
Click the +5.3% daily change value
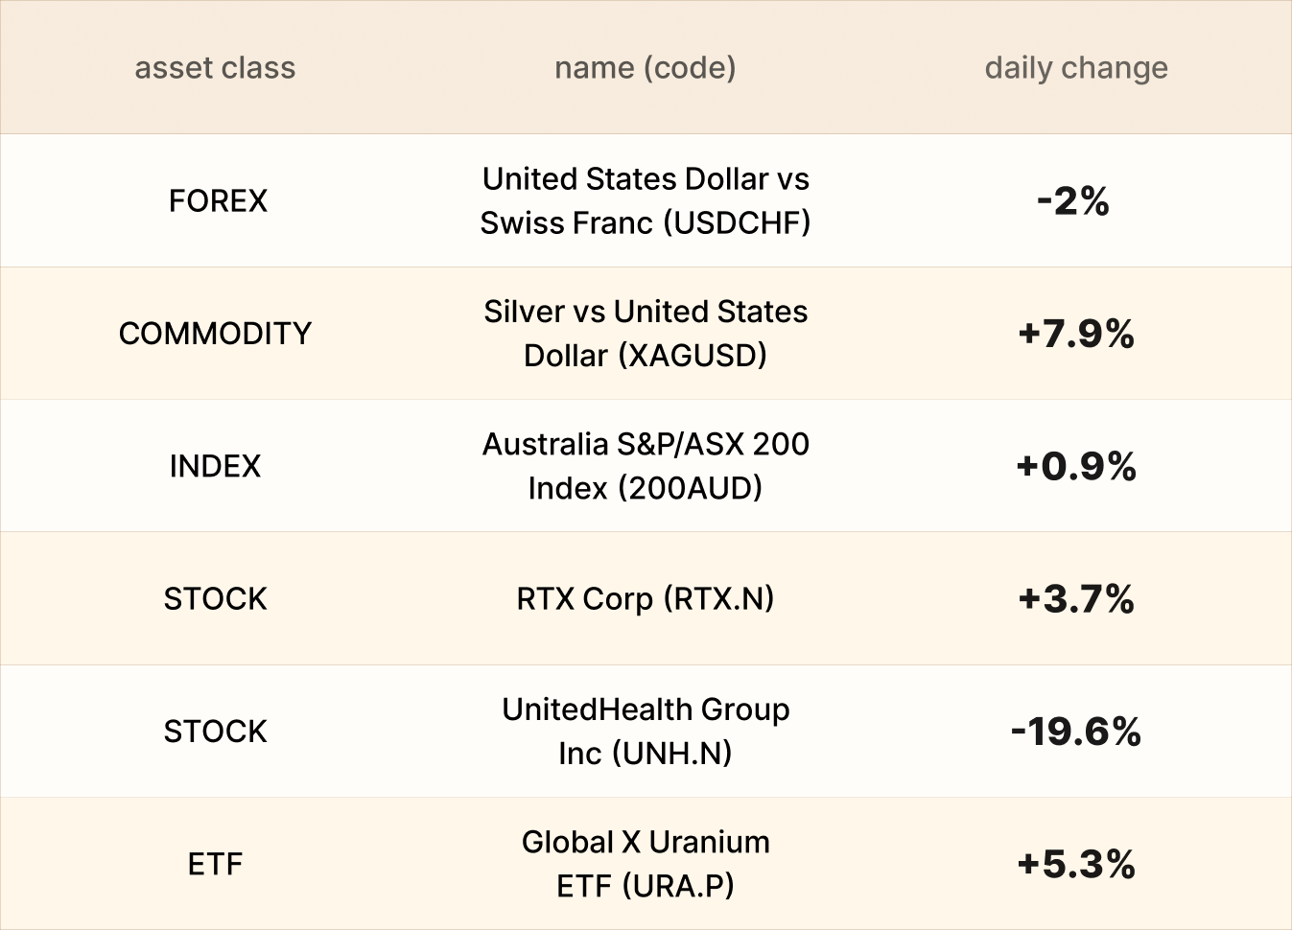click(1075, 864)
